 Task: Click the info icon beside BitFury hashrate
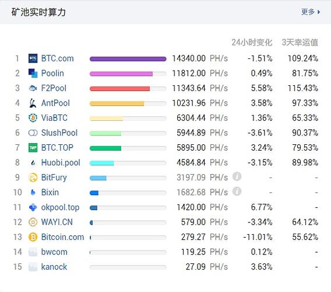pos(237,176)
